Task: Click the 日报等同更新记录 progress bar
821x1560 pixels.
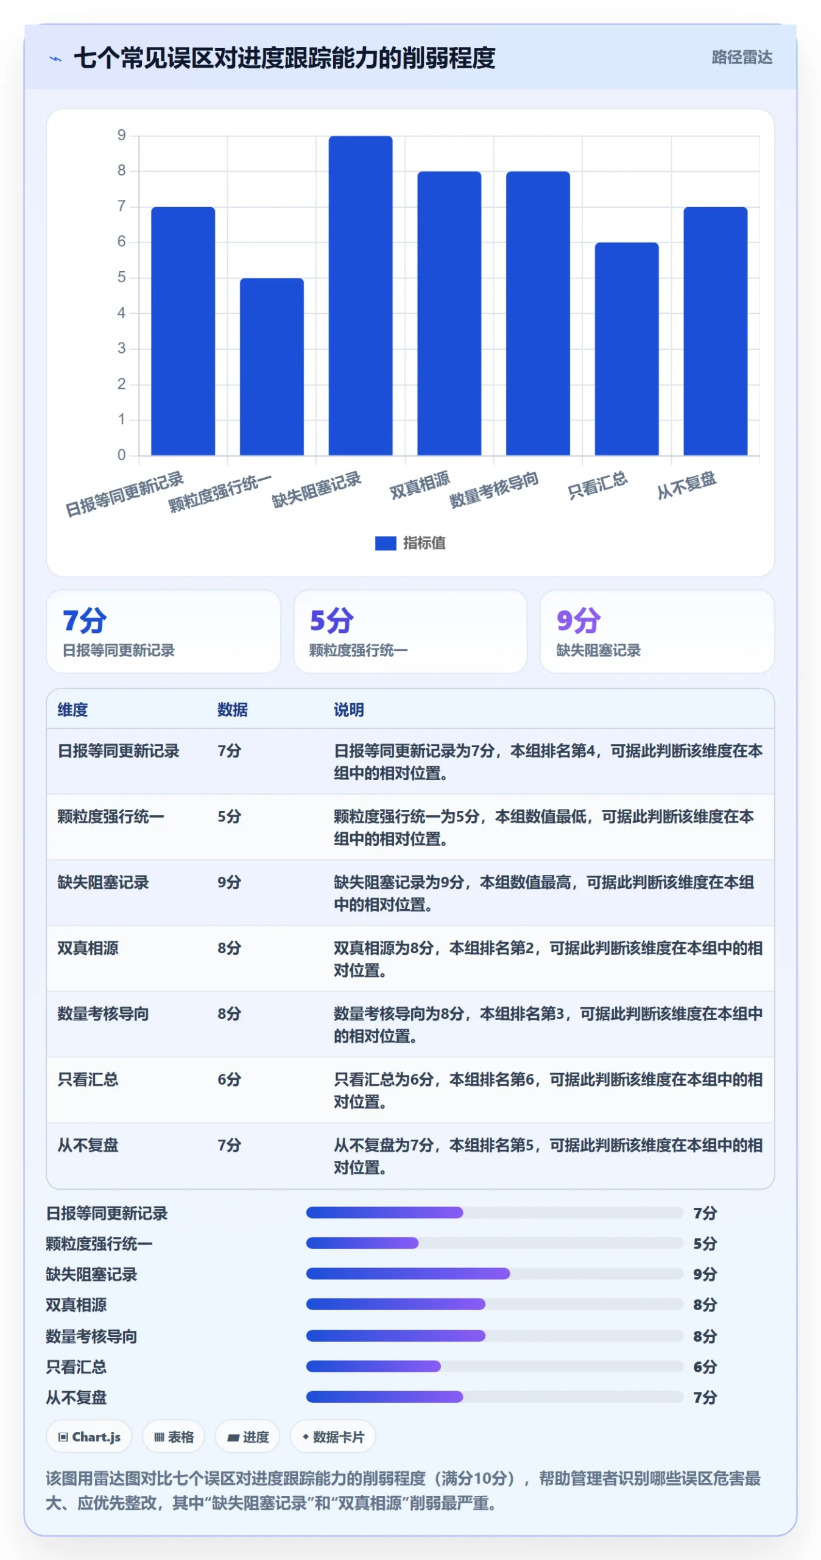Action: pos(494,1212)
